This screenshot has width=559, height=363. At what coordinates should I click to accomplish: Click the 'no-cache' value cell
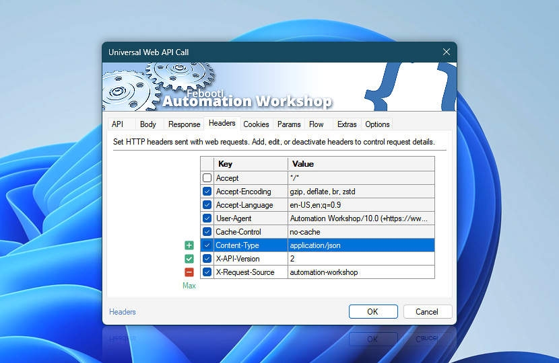pyautogui.click(x=361, y=232)
